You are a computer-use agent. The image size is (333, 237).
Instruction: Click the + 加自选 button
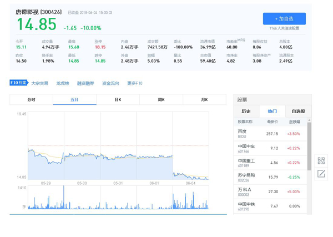284,18
